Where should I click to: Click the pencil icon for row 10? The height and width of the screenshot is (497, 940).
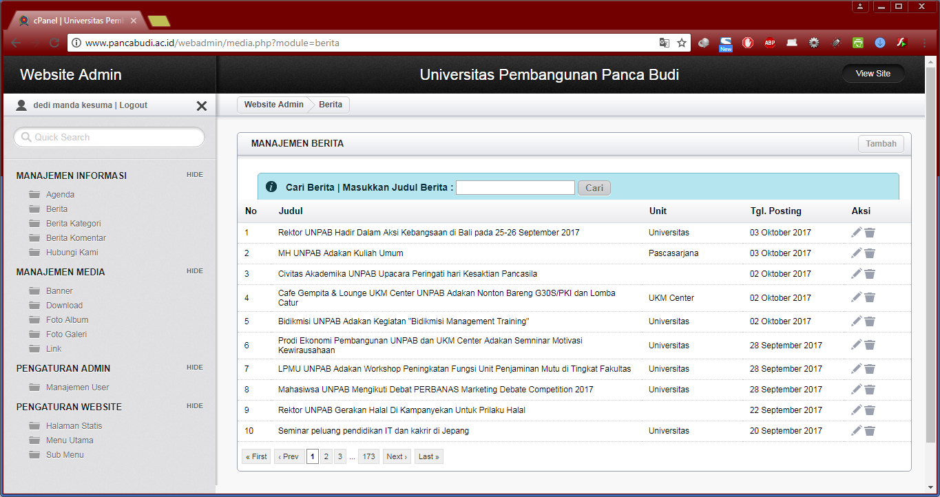click(856, 431)
